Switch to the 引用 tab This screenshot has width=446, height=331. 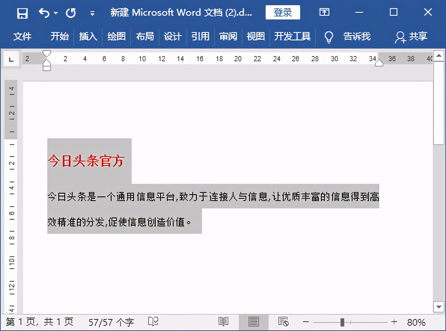(x=200, y=36)
